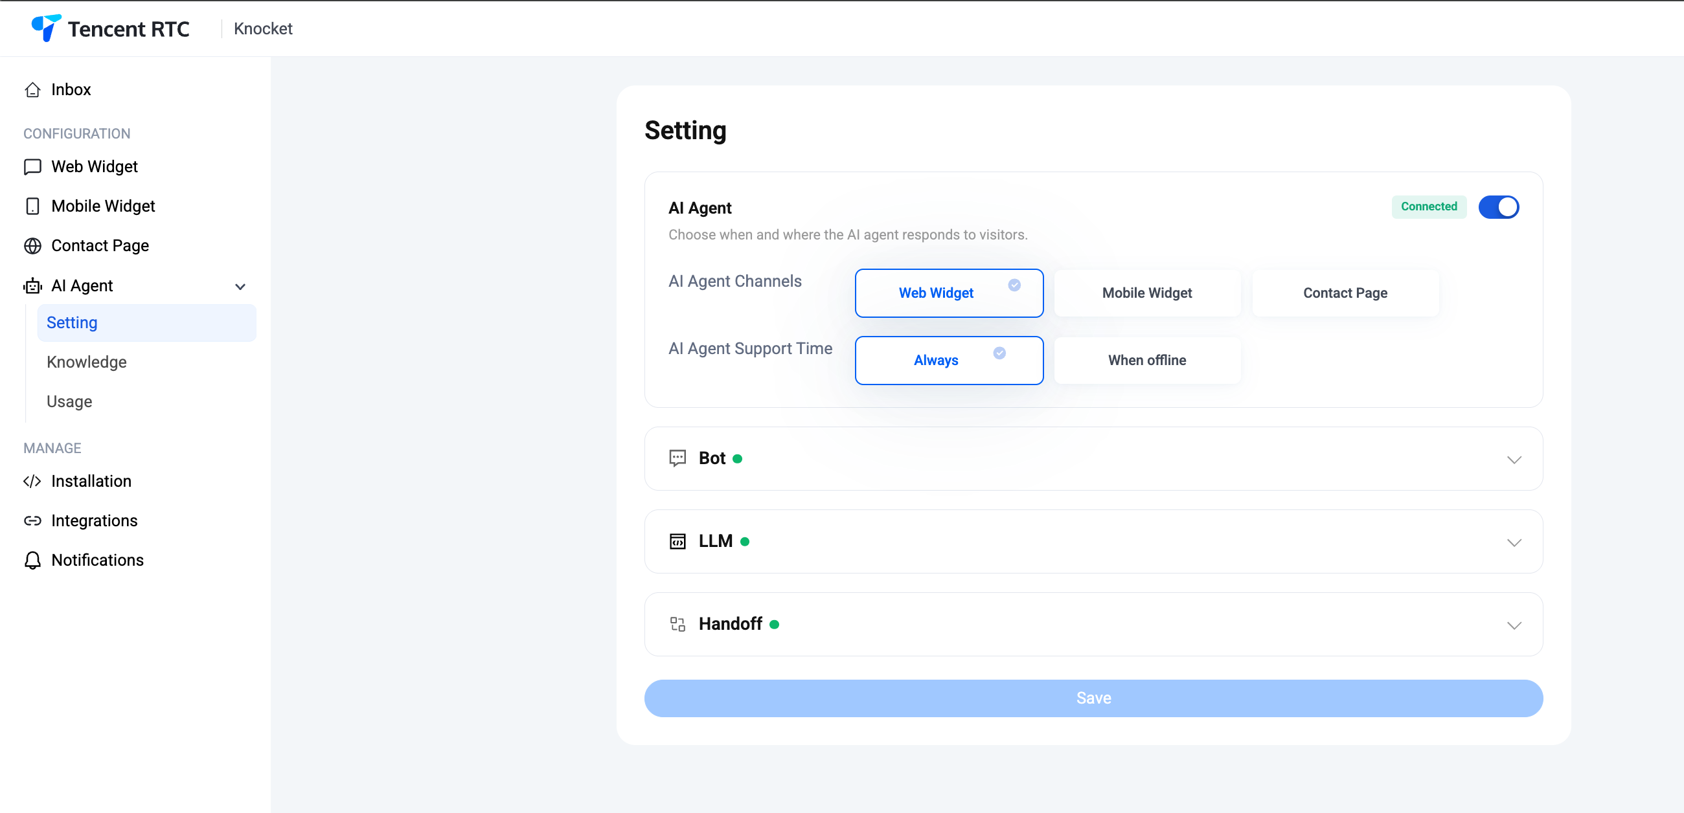Click the Connected status badge

[1429, 206]
